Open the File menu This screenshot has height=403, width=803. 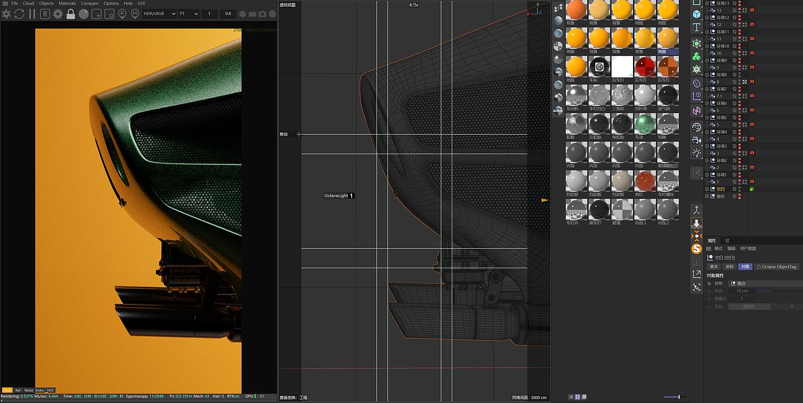pyautogui.click(x=14, y=3)
